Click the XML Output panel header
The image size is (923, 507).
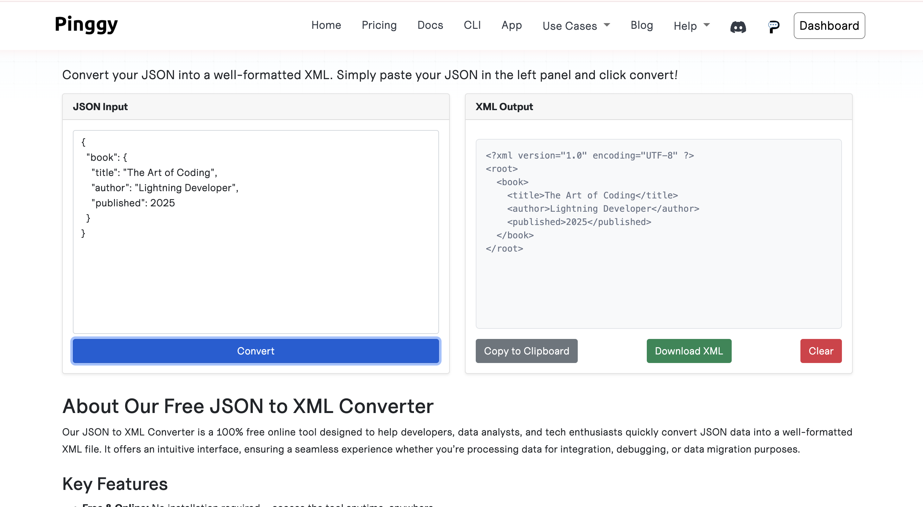[x=659, y=107]
